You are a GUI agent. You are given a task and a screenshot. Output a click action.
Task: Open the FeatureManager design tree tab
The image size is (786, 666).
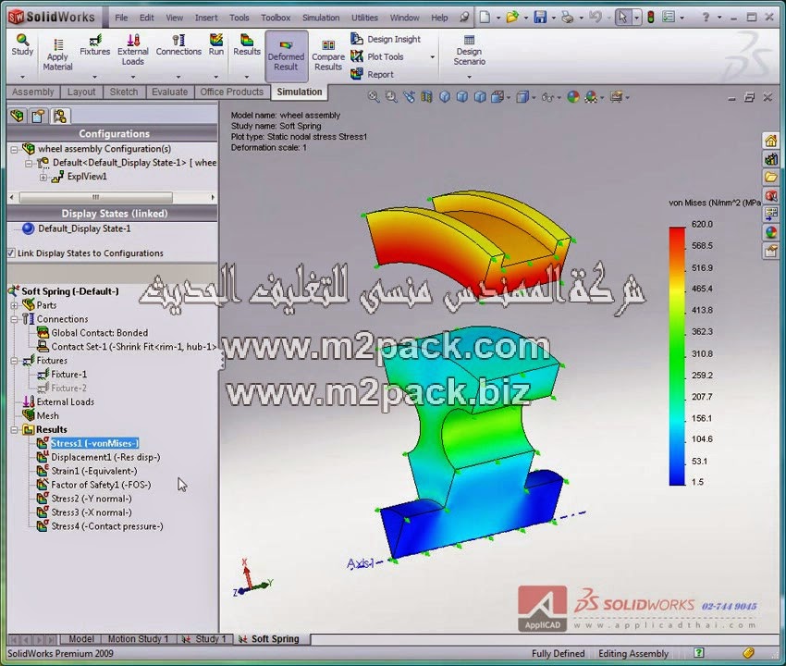click(x=17, y=117)
